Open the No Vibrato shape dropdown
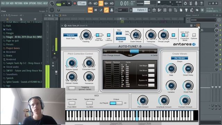This screenshot has height=125, width=222. [180, 58]
